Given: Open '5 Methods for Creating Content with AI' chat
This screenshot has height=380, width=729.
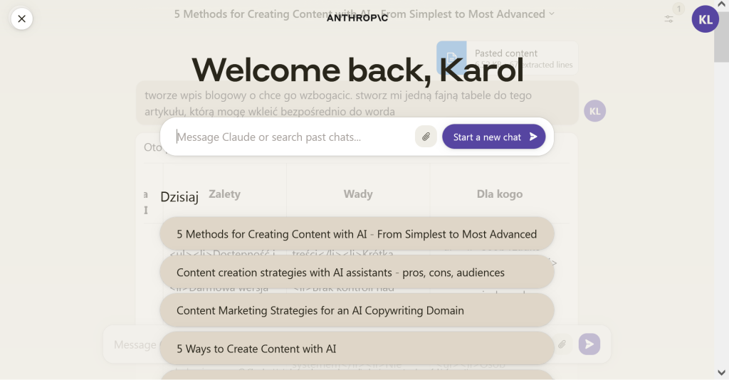Looking at the screenshot, I should pyautogui.click(x=357, y=234).
